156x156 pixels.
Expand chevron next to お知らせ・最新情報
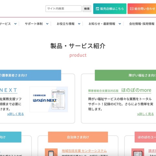point(120,24)
